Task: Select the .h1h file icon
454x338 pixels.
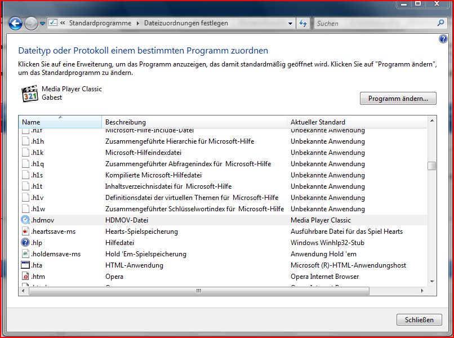Action: pyautogui.click(x=26, y=141)
